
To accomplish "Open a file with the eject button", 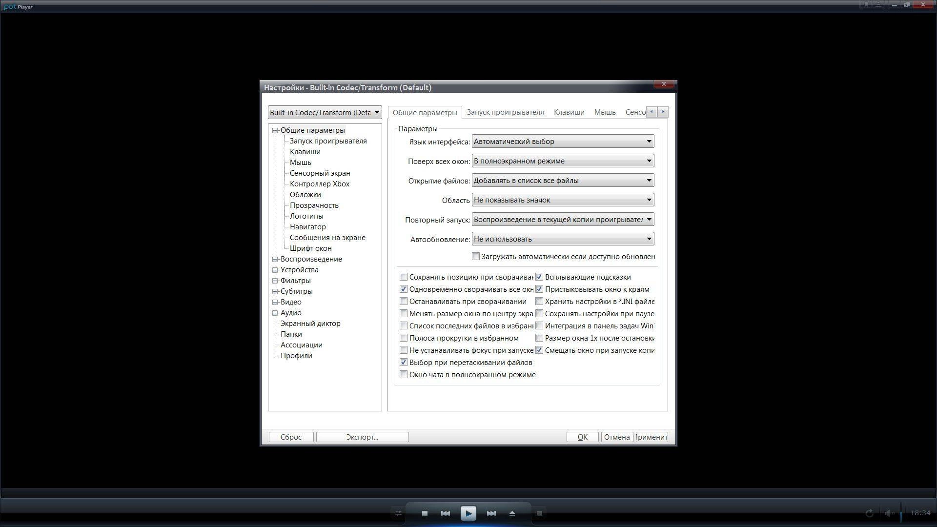I will (x=512, y=513).
